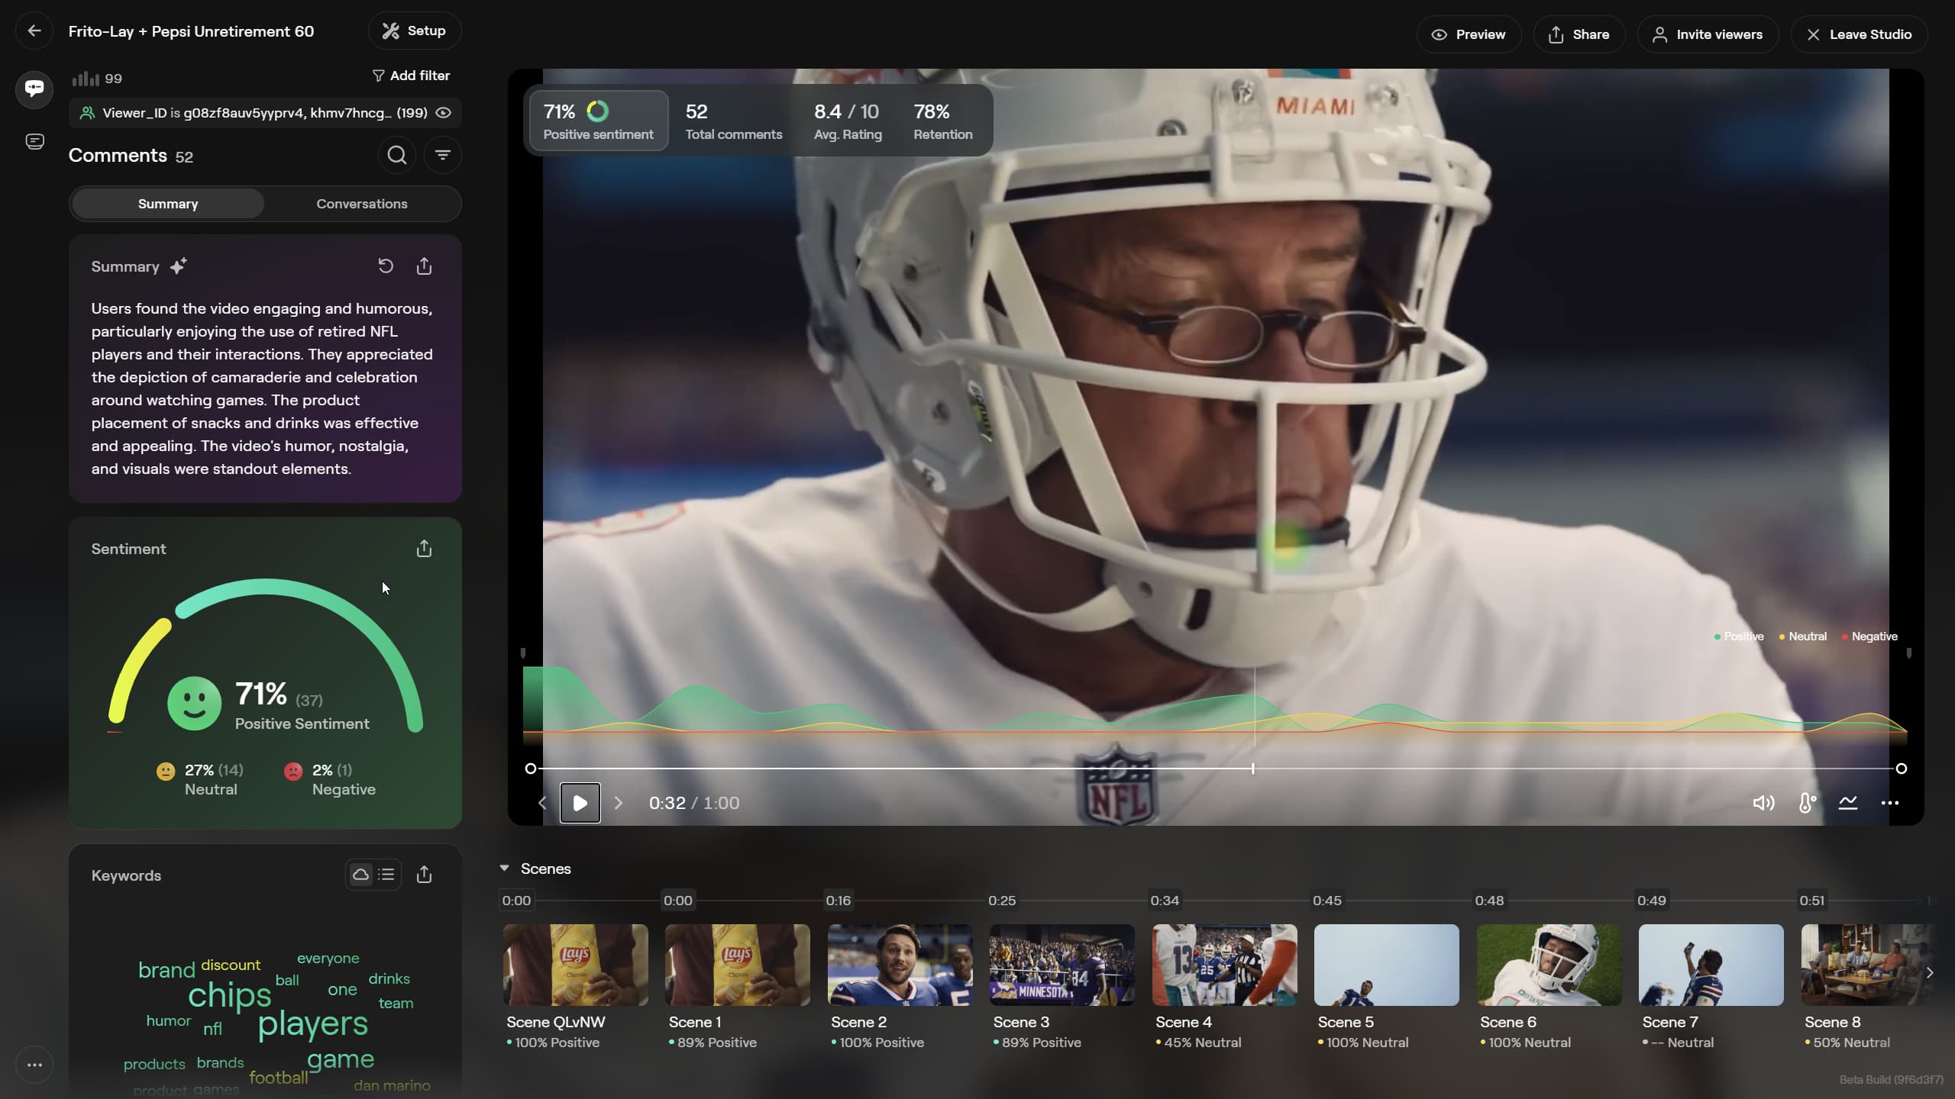This screenshot has width=1955, height=1099.
Task: Export the Summary card
Action: [425, 266]
